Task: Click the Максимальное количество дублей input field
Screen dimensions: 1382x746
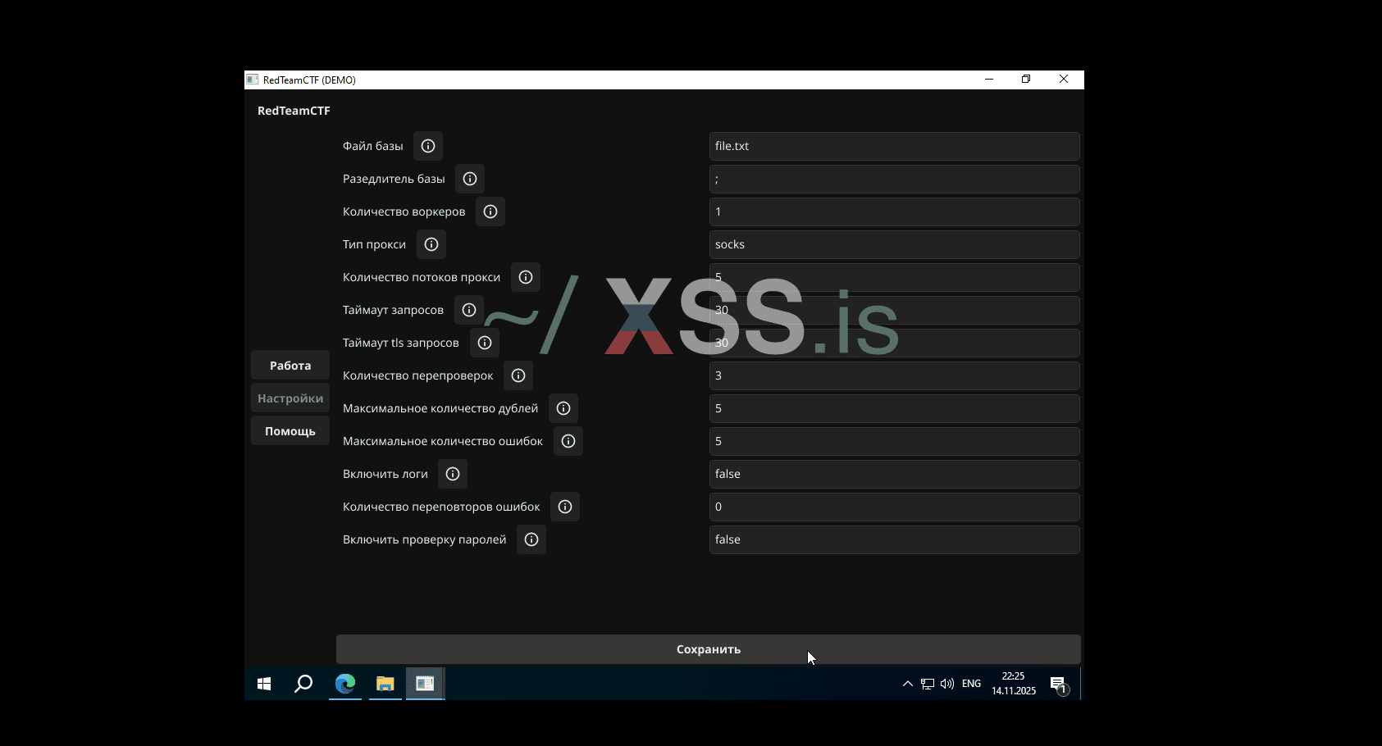Action: point(894,408)
